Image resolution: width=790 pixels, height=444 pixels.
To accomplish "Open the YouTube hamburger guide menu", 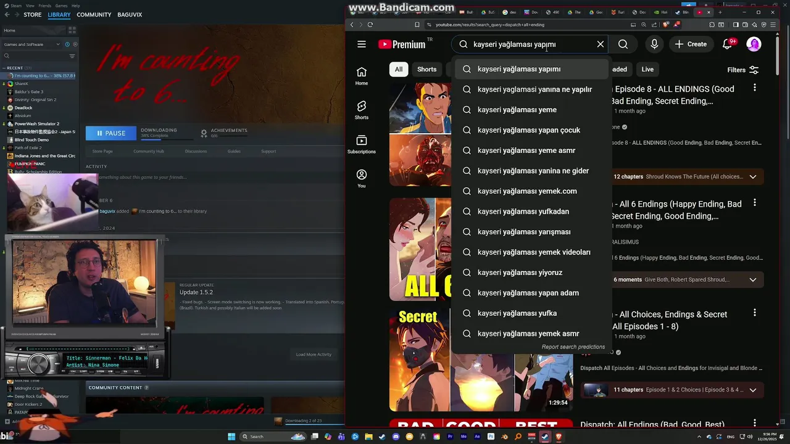I will coord(362,44).
